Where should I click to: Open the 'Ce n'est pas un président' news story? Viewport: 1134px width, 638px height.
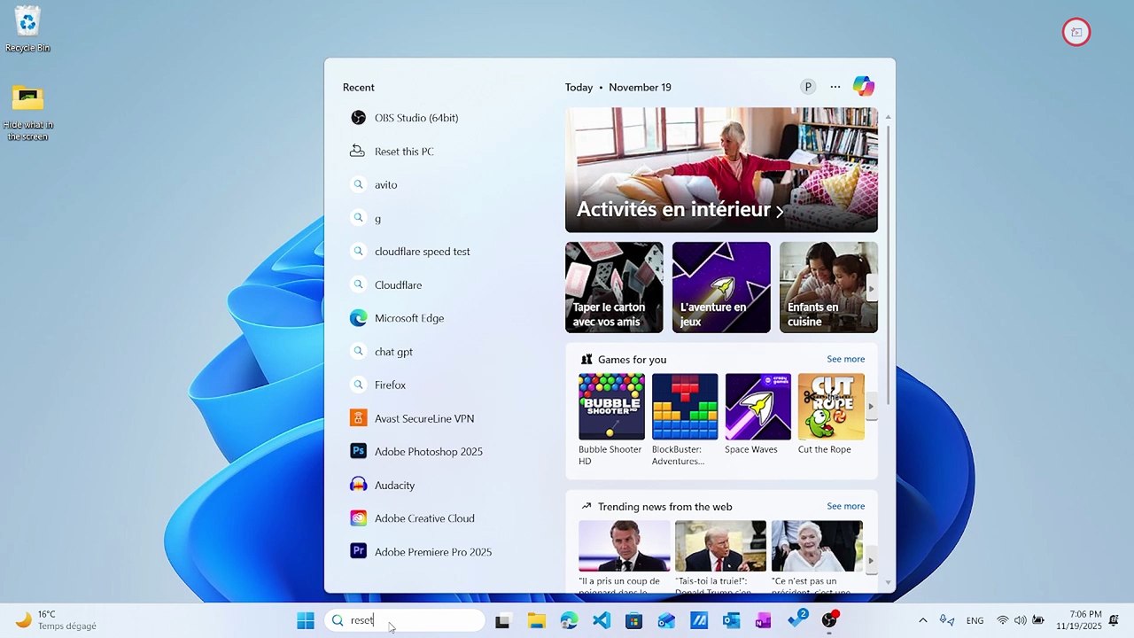click(x=817, y=556)
